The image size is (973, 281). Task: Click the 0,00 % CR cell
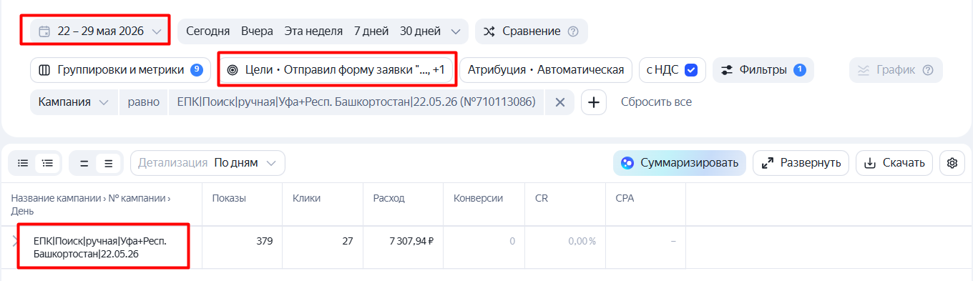[x=582, y=241]
